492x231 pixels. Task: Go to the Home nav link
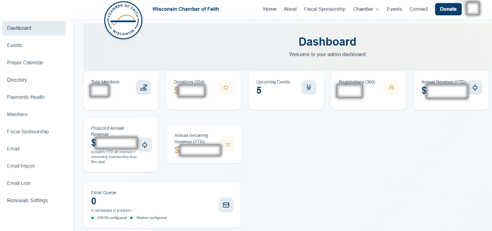270,9
